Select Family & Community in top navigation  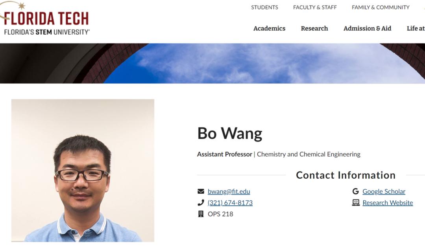click(381, 7)
